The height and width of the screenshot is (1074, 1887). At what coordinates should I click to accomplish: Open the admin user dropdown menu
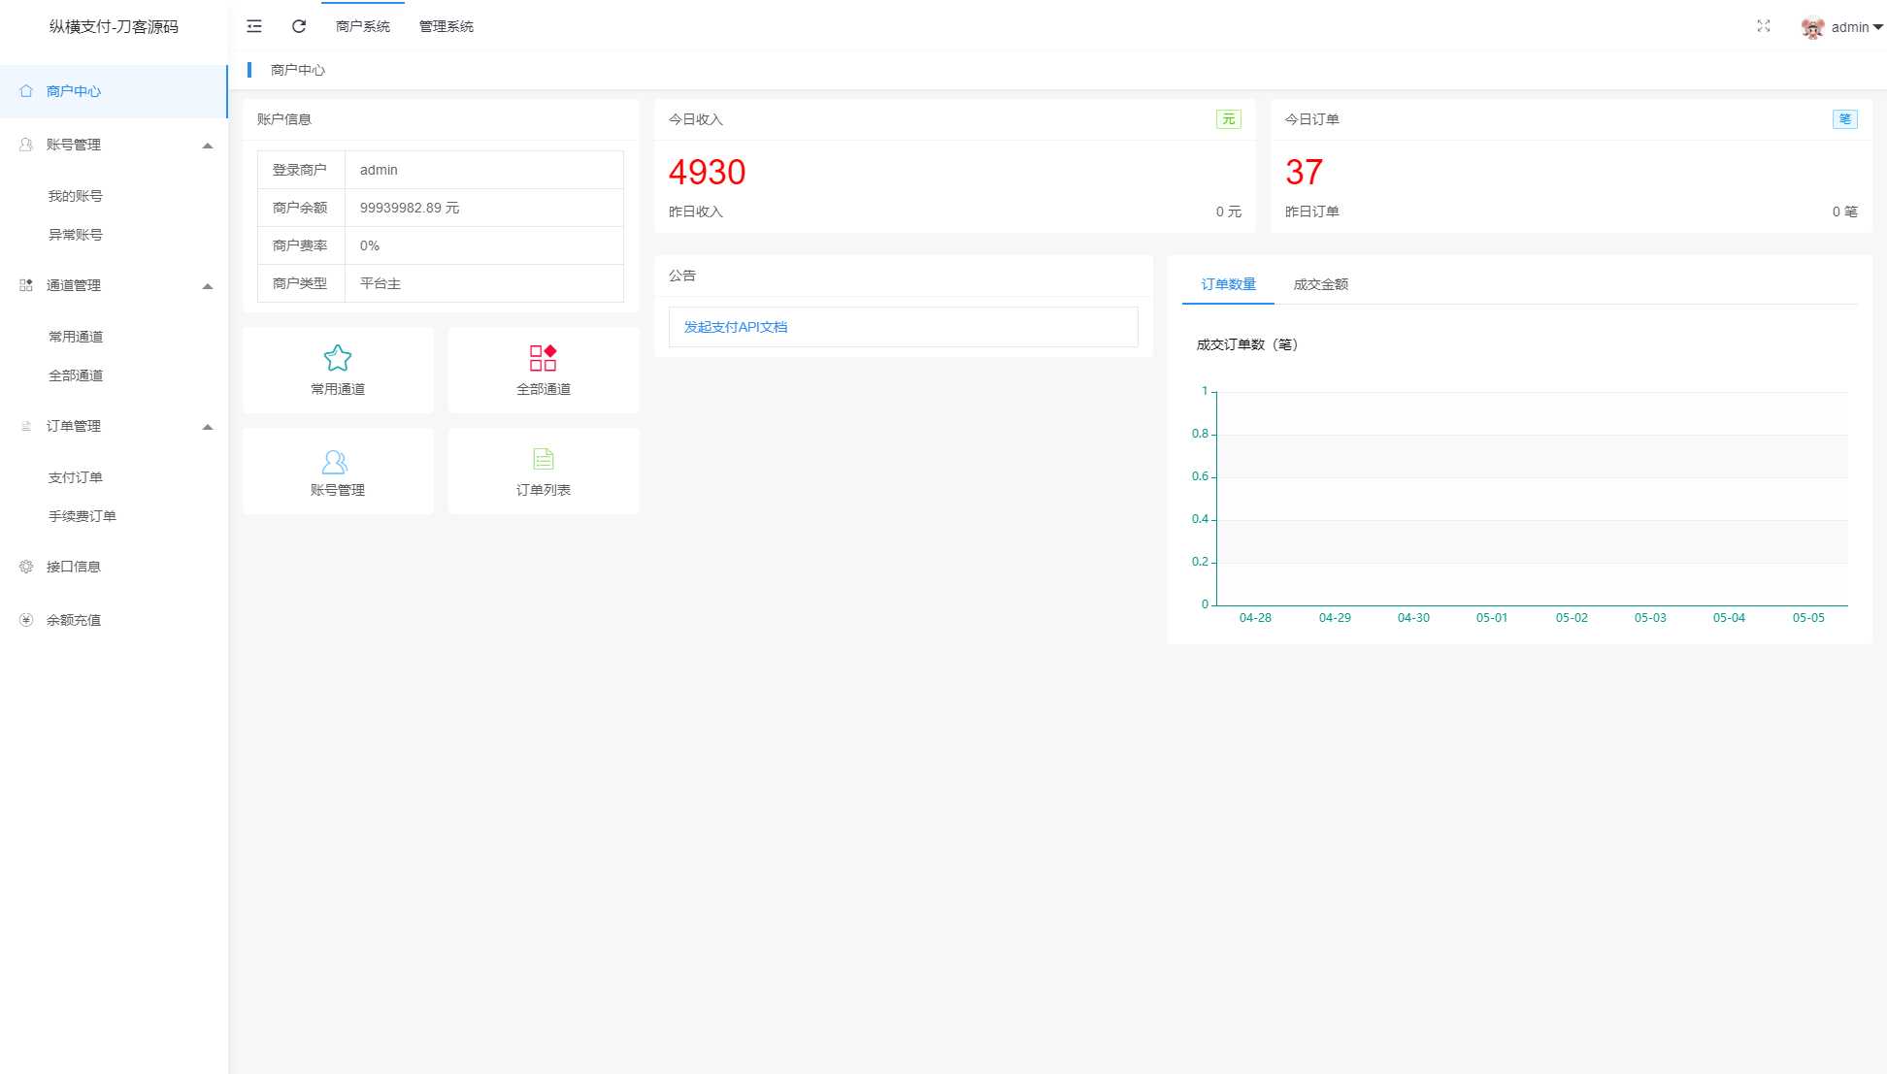coord(1856,27)
